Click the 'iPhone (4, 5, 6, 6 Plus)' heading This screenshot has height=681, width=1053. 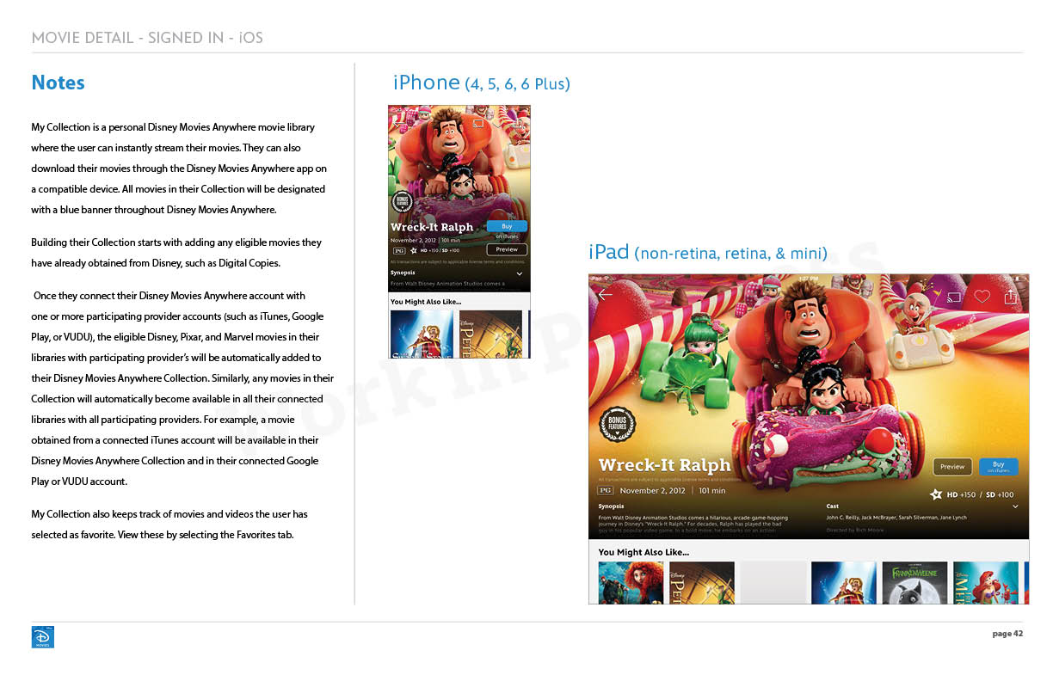481,83
